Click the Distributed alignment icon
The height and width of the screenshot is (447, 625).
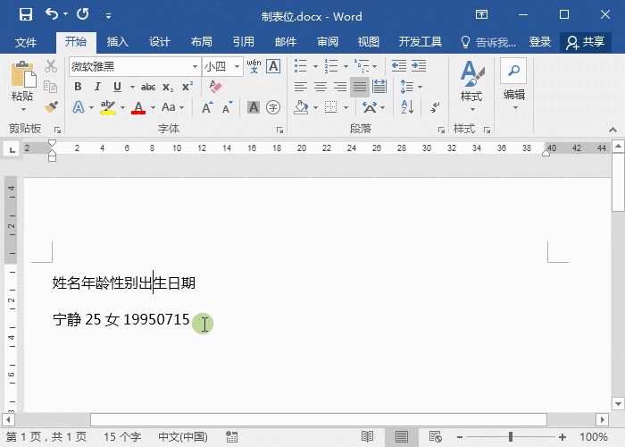(379, 87)
